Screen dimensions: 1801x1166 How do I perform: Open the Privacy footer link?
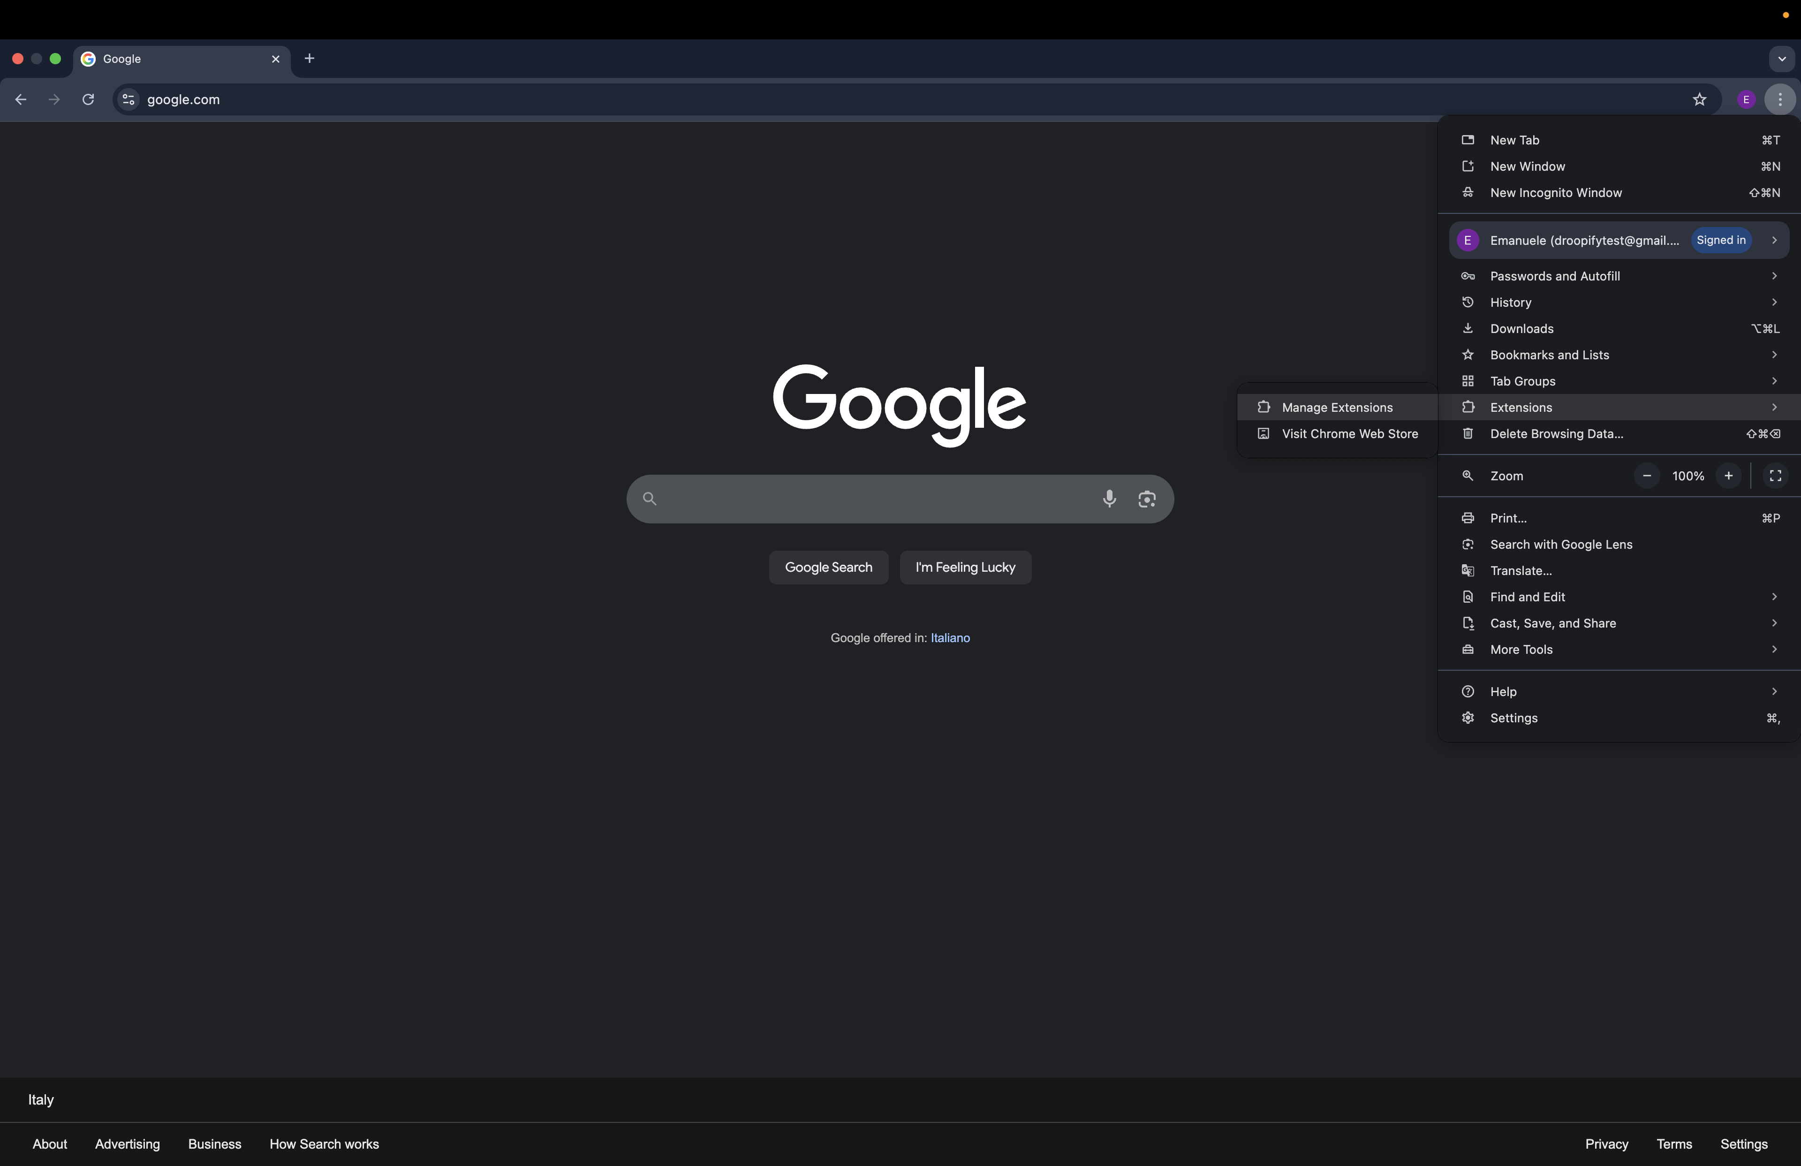click(1606, 1144)
